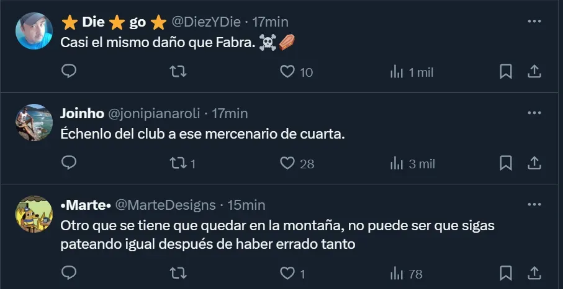Like Joinho's tweet with 28 likes
The image size is (563, 289).
pos(287,163)
